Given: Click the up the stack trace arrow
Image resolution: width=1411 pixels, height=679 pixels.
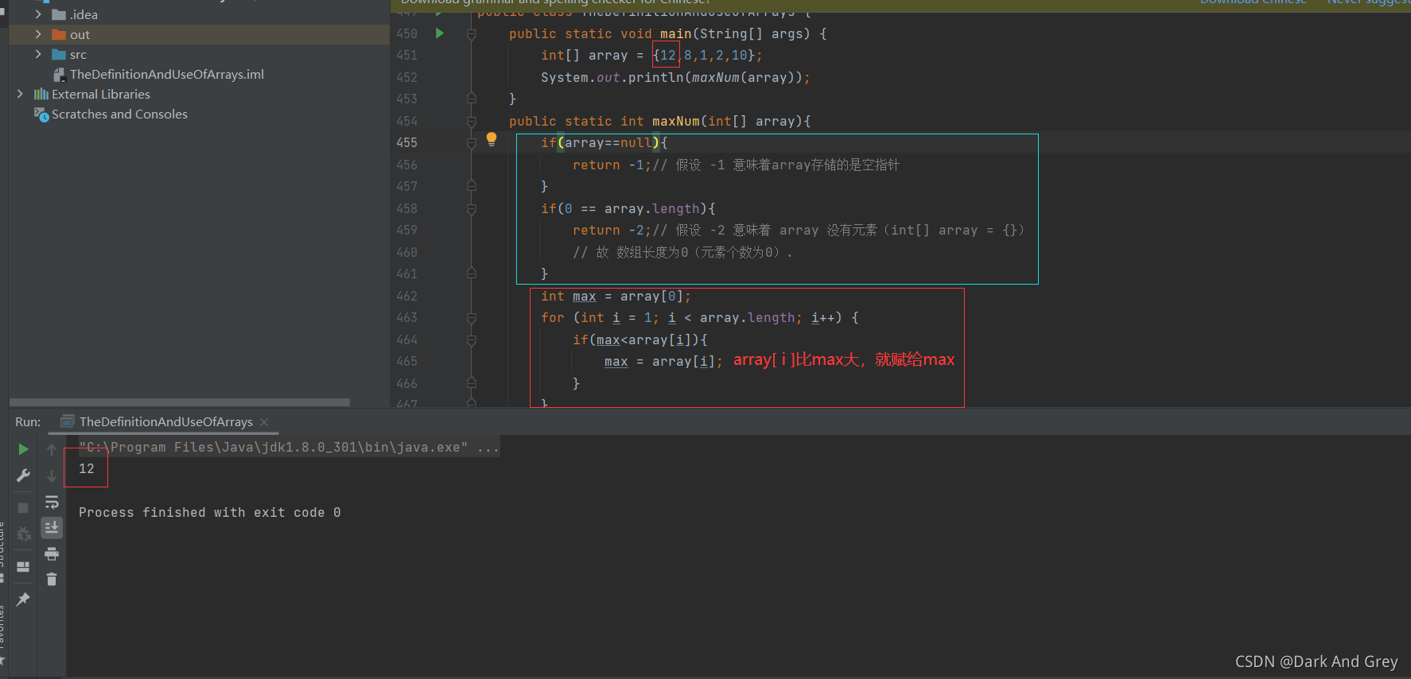Looking at the screenshot, I should [x=52, y=450].
